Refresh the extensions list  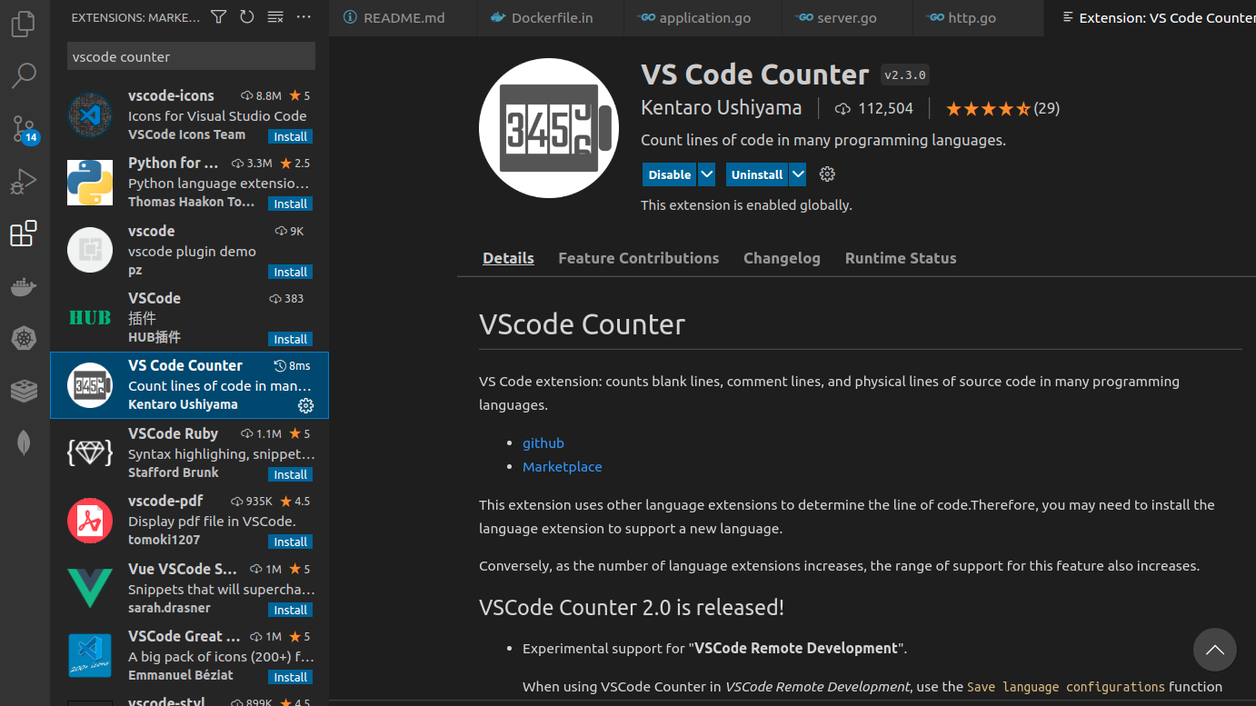246,16
